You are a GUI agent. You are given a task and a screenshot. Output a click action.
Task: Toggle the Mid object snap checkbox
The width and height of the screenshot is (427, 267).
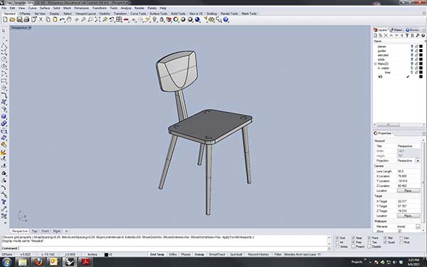point(385,238)
